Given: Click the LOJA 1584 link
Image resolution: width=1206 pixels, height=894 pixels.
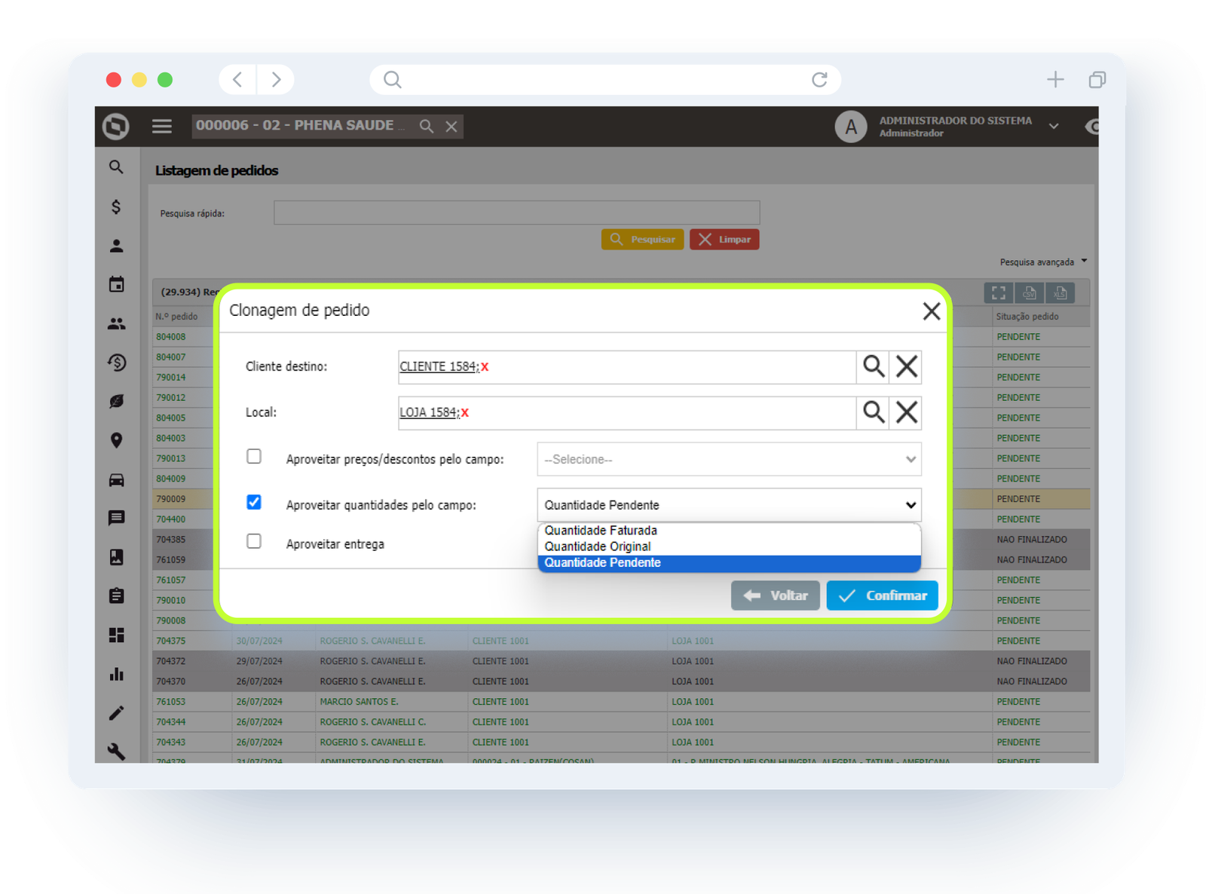Looking at the screenshot, I should coord(430,412).
